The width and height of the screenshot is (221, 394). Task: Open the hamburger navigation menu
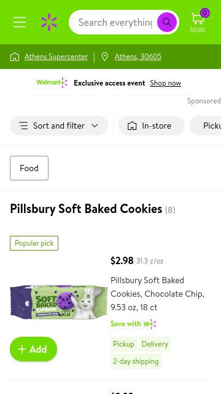pos(20,22)
